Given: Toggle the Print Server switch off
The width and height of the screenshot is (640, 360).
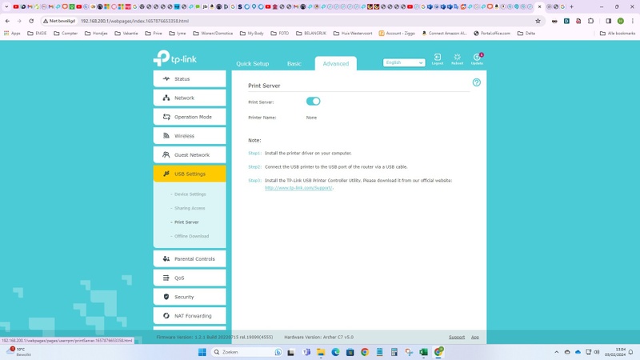Looking at the screenshot, I should (x=313, y=102).
